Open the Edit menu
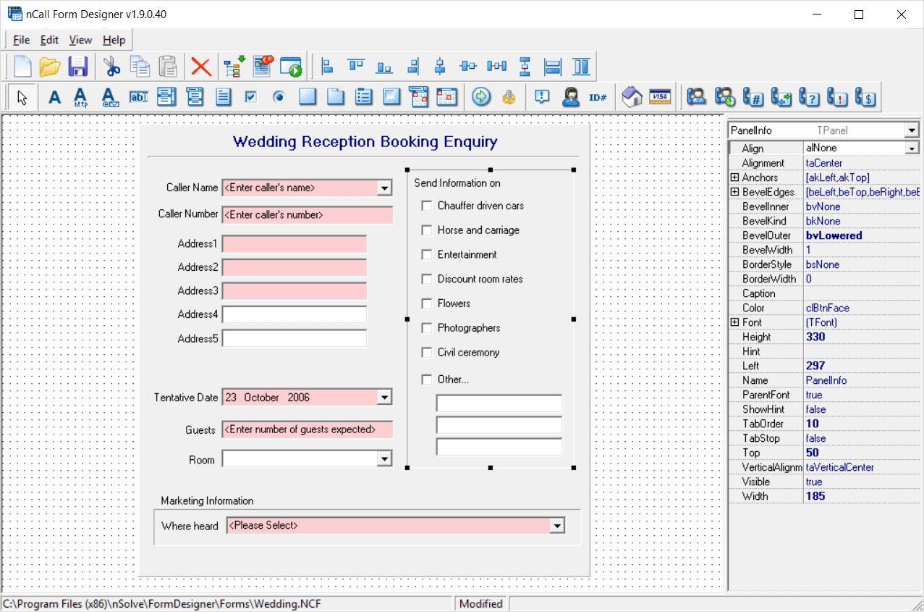The height and width of the screenshot is (612, 924). (x=49, y=40)
